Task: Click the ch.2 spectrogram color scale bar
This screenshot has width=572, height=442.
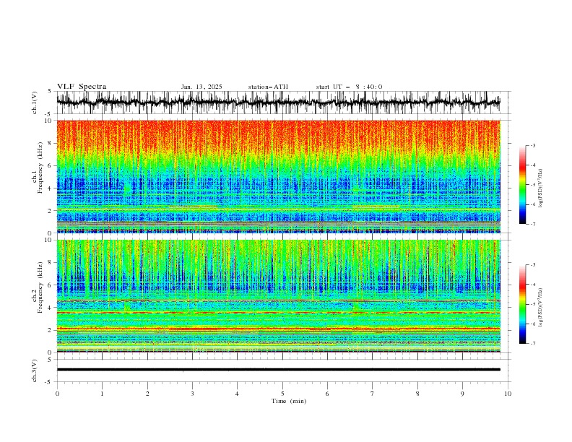Action: pyautogui.click(x=522, y=304)
